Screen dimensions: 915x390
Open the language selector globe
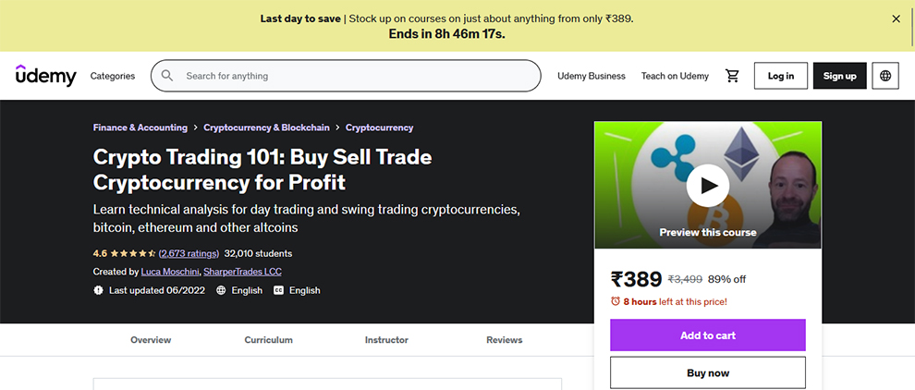pyautogui.click(x=885, y=76)
